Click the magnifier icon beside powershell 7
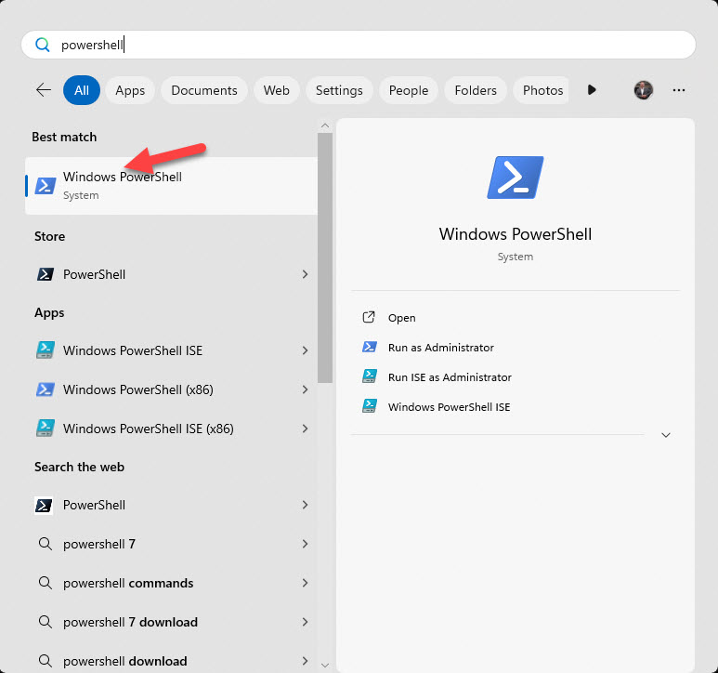Screen dimensions: 718x673 point(45,544)
